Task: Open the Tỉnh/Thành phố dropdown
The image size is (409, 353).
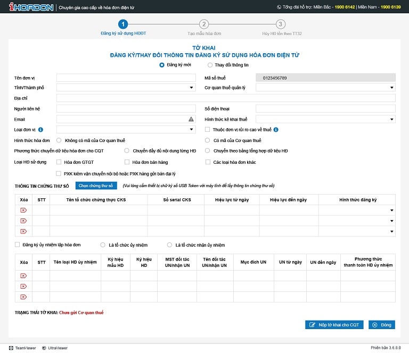Action: [x=126, y=88]
